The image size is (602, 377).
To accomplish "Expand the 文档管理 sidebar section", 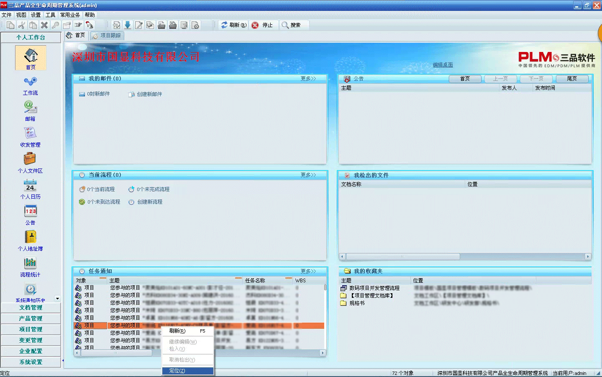I will [x=31, y=307].
